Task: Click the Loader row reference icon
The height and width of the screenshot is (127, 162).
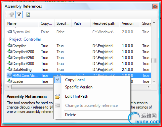Action: (x=10, y=81)
